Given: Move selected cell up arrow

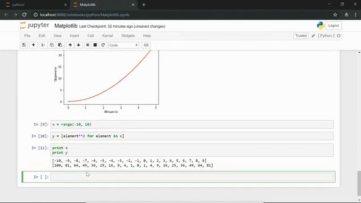Looking at the screenshot, I should [70, 45].
